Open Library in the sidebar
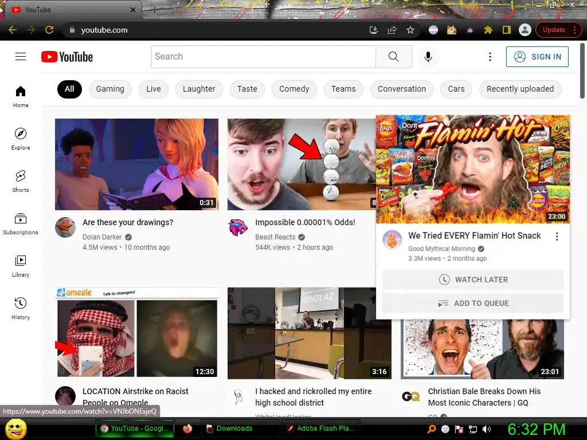The image size is (587, 440). [x=21, y=266]
